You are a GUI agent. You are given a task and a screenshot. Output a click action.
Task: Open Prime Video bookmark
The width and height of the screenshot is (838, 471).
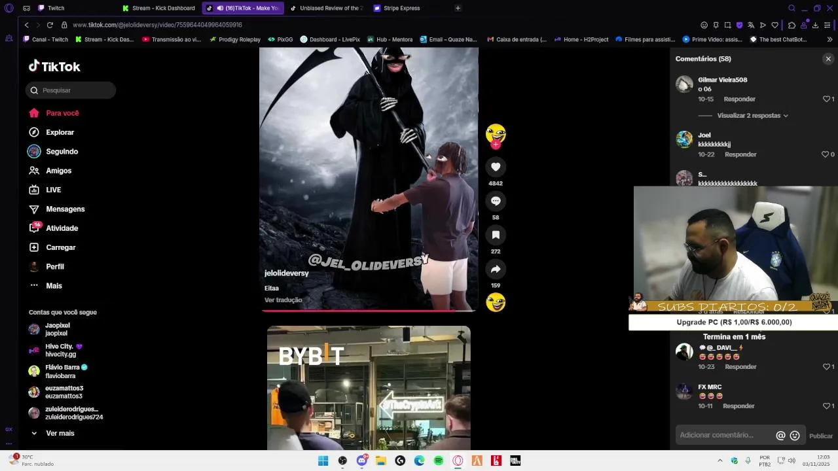tap(712, 39)
